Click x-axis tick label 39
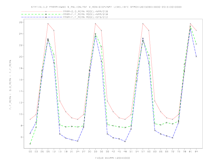 107,152
